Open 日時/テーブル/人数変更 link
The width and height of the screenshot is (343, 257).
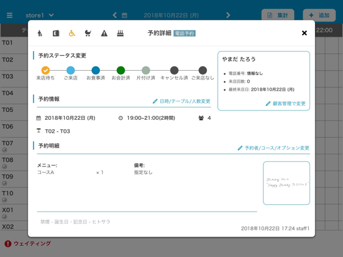[181, 101]
